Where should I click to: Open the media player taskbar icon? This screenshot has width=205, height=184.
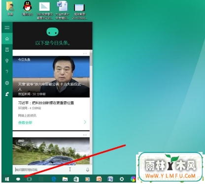coord(87,179)
